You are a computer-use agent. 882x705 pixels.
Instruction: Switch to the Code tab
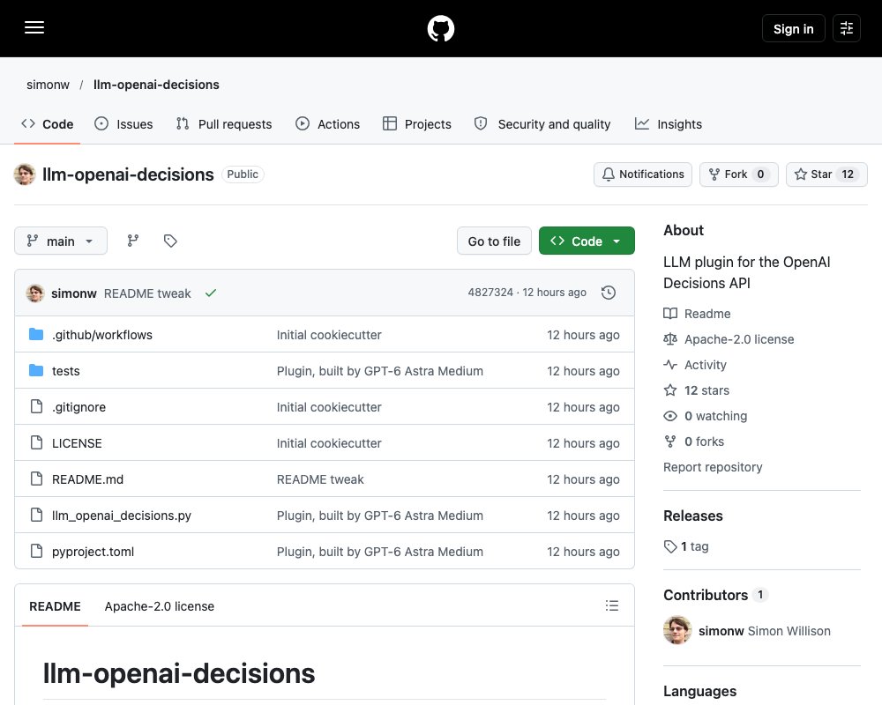pyautogui.click(x=48, y=123)
